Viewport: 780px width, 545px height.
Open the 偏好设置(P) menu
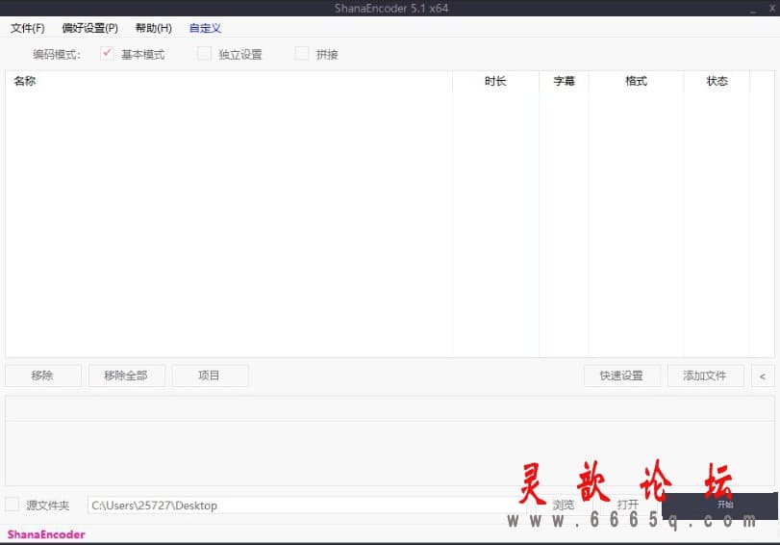(90, 28)
